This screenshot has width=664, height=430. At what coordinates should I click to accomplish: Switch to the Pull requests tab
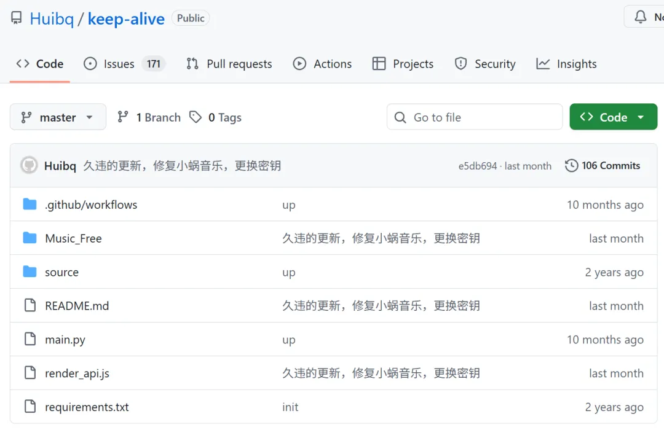point(229,64)
